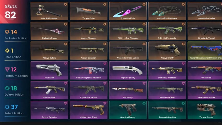
Task: Select the Torque Classic skin card
Action: point(205,110)
